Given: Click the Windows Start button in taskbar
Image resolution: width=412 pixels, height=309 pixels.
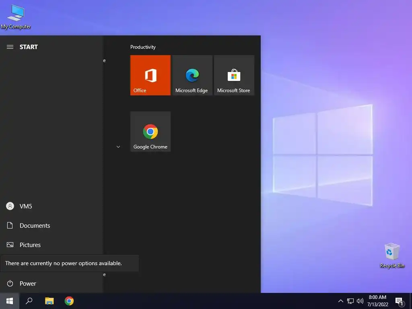Looking at the screenshot, I should (x=10, y=301).
